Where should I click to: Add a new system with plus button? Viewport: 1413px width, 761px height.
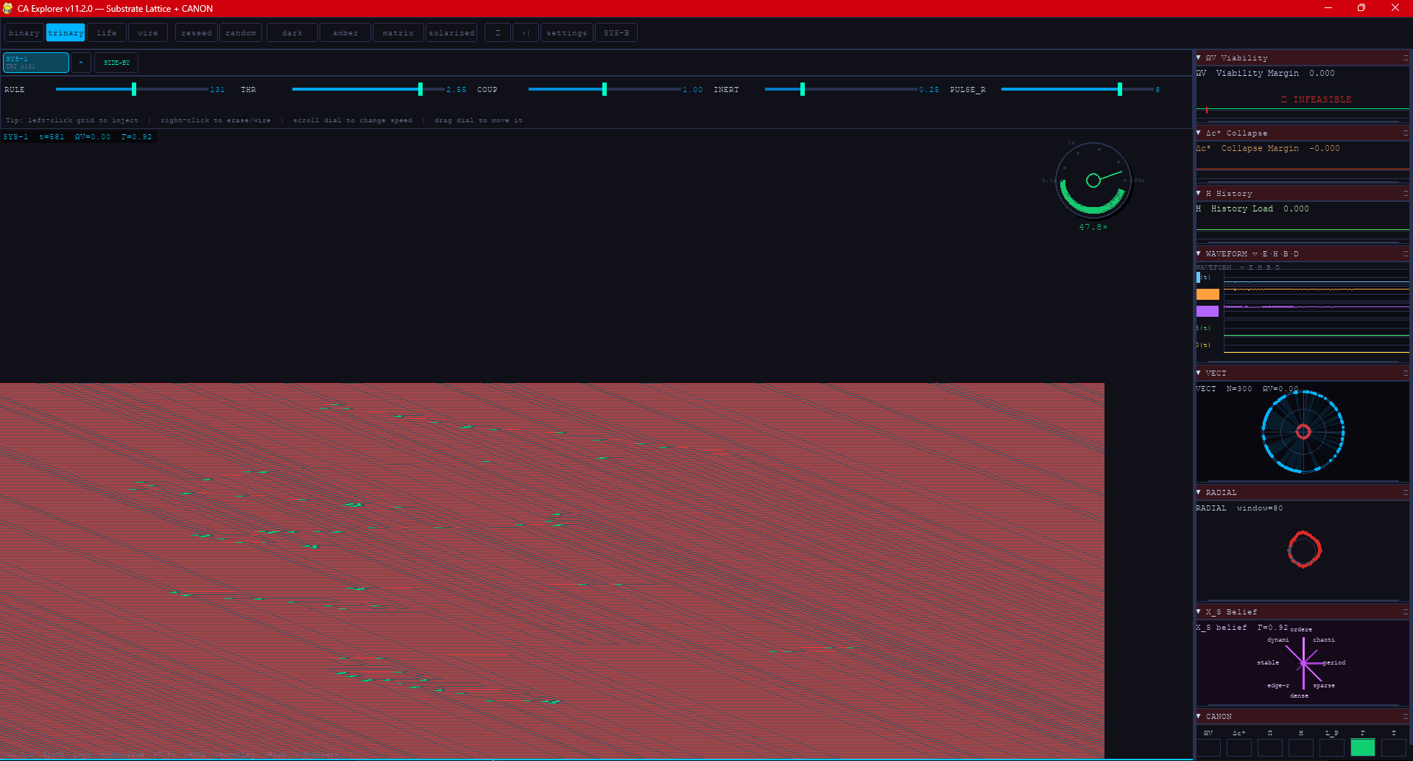pos(81,63)
